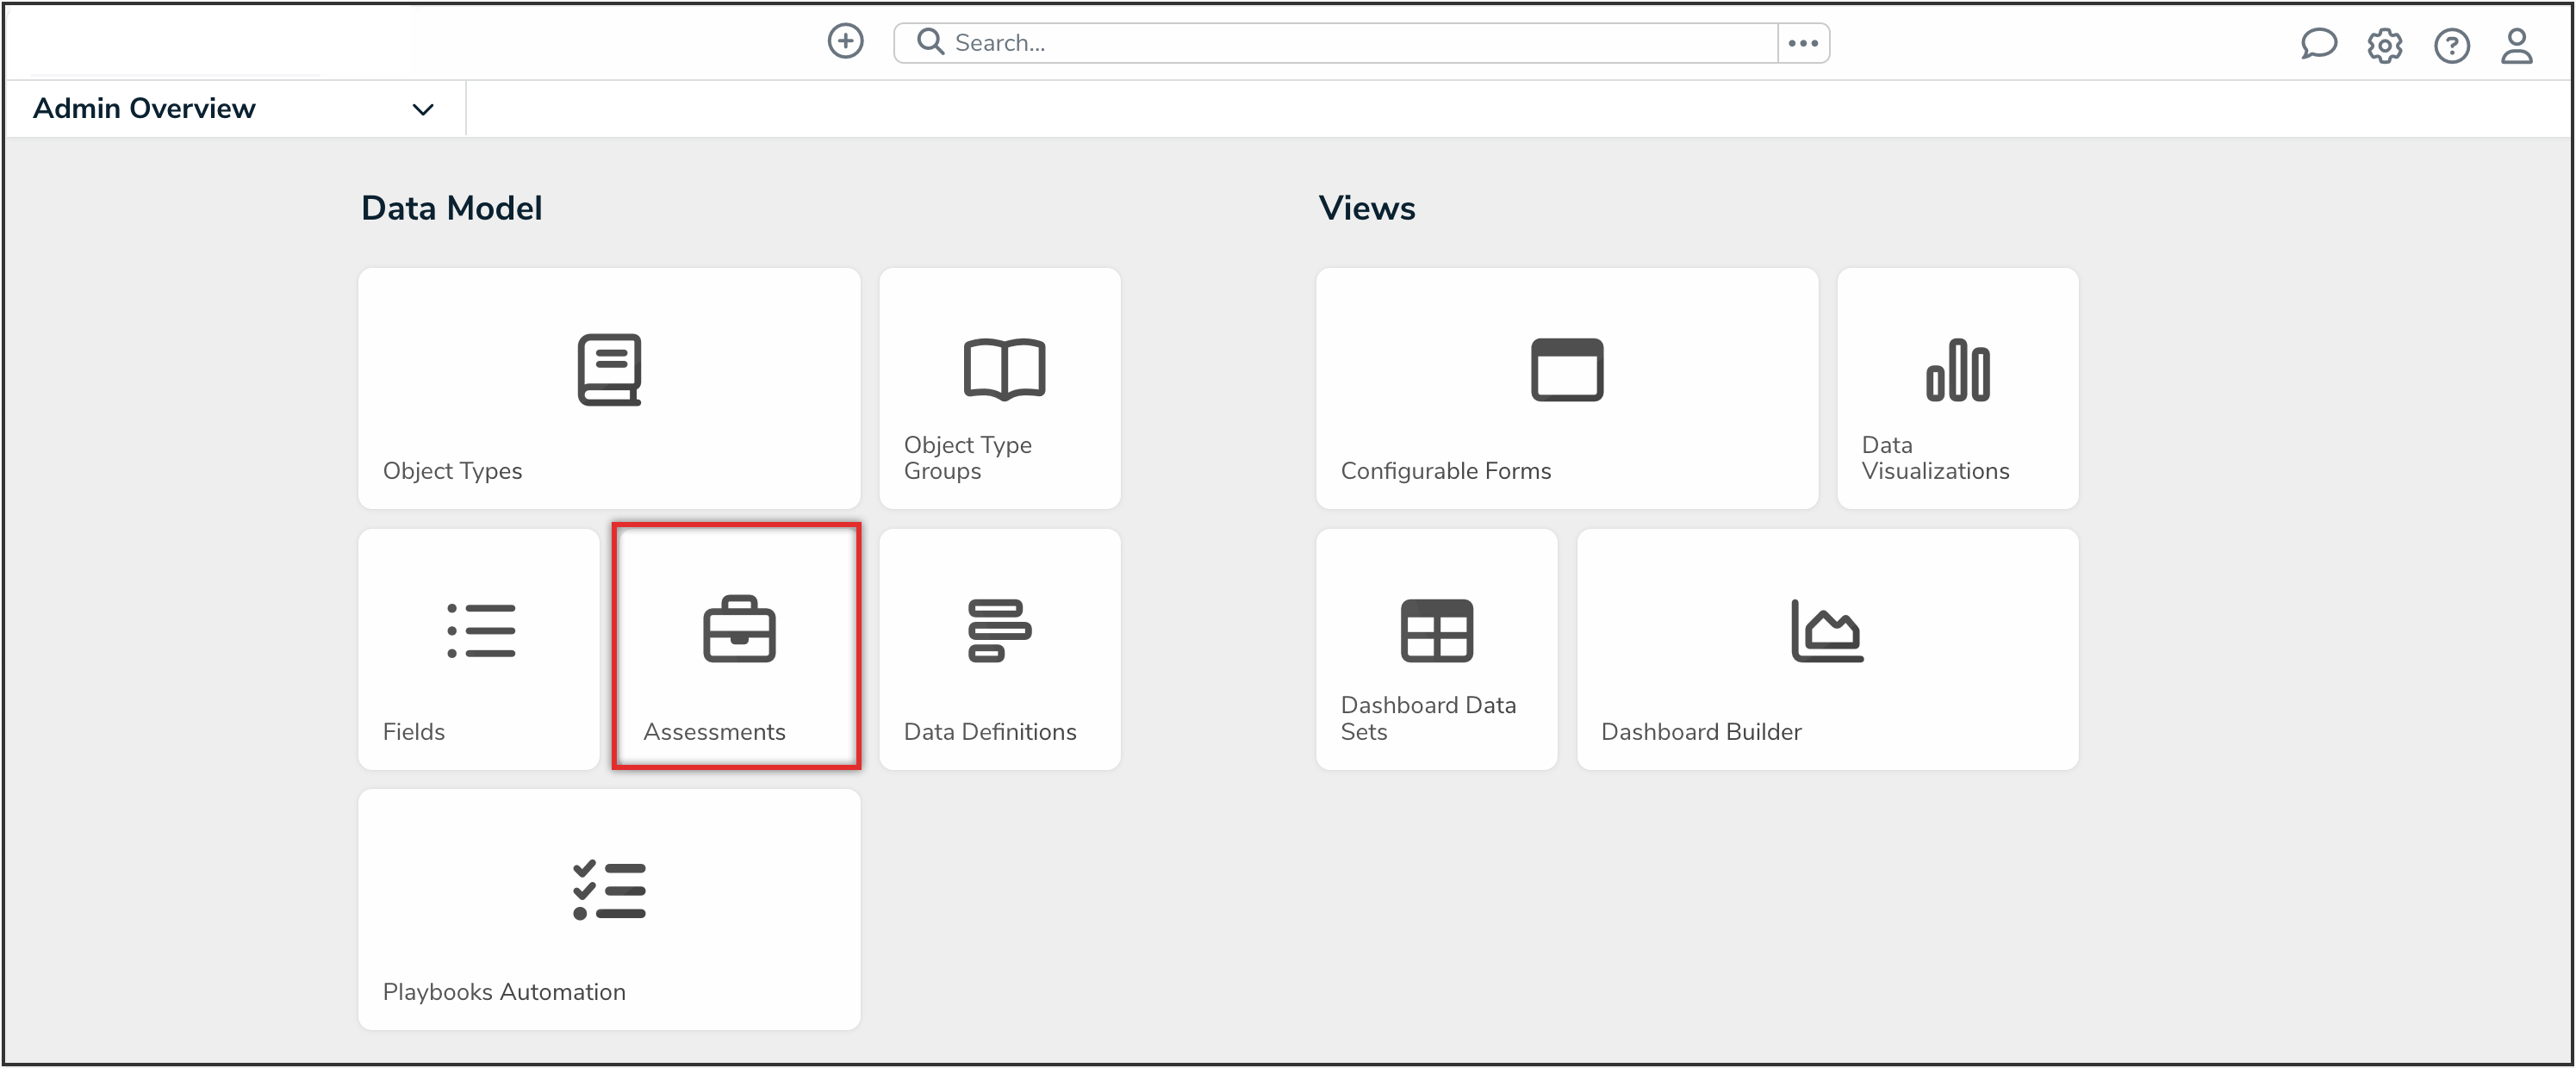Click the Assessments briefcase icon
This screenshot has height=1068, width=2576.
[x=739, y=630]
